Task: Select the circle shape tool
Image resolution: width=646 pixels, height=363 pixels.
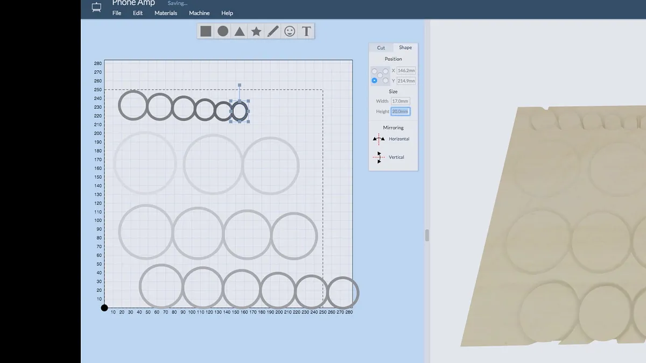Action: click(223, 31)
